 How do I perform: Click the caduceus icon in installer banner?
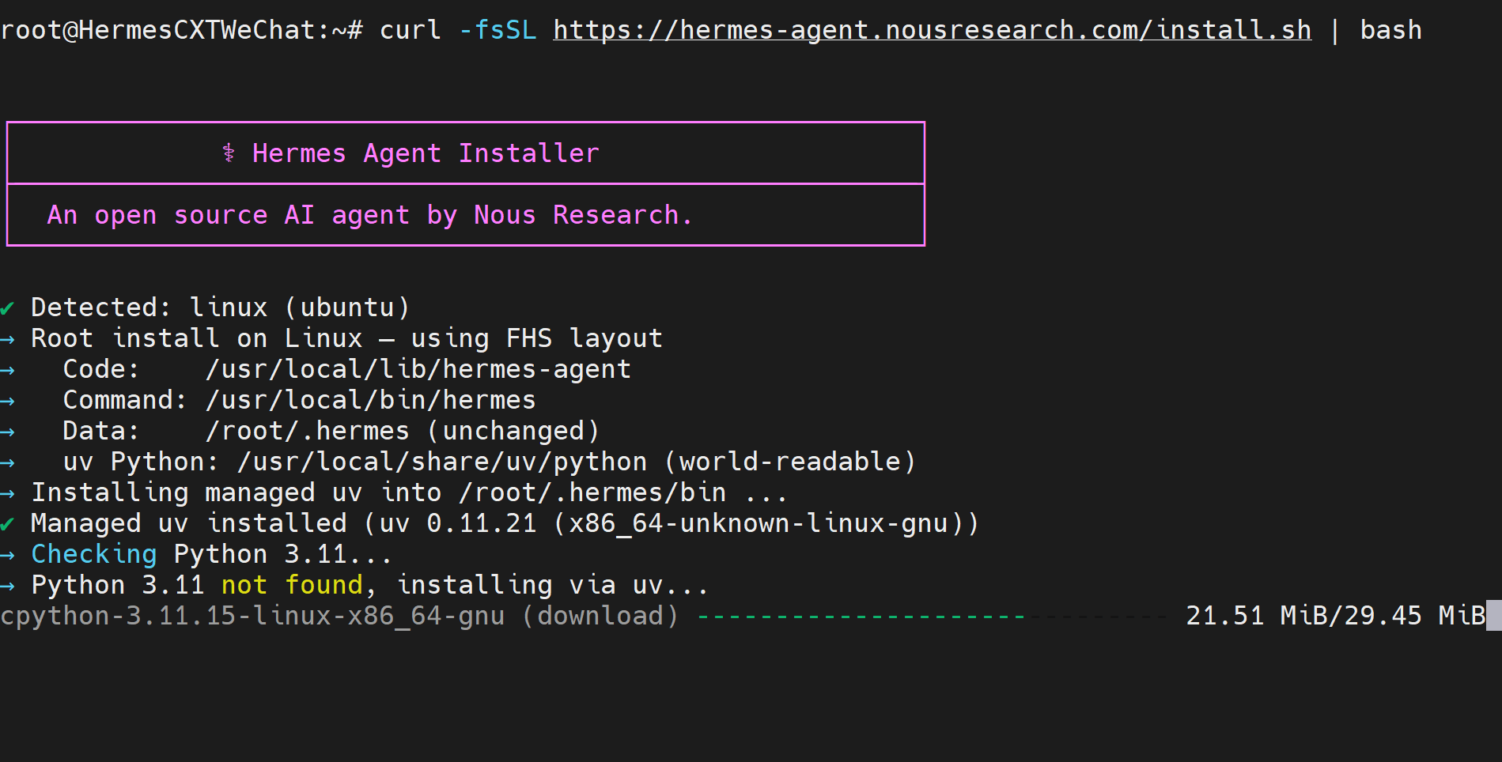[229, 153]
